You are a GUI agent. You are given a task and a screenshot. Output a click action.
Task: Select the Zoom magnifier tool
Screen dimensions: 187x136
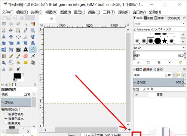tap(33, 30)
